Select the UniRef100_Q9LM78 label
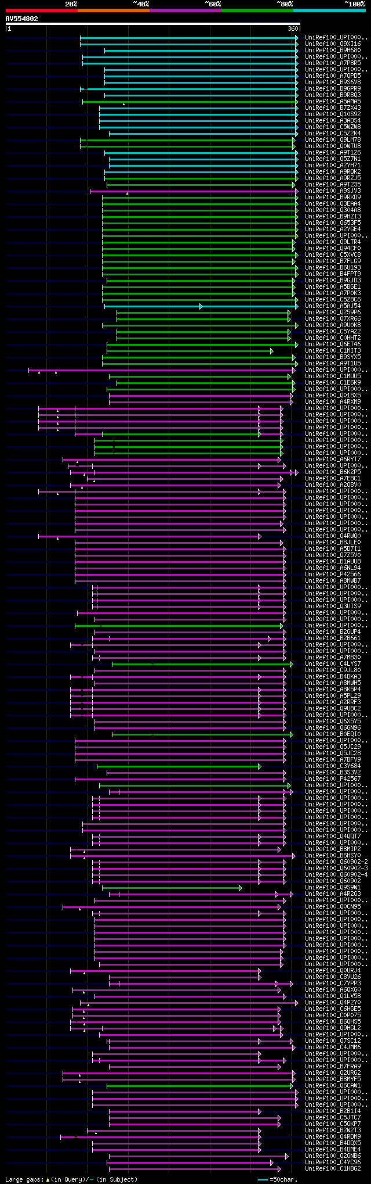The image size is (371, 1184). point(333,139)
